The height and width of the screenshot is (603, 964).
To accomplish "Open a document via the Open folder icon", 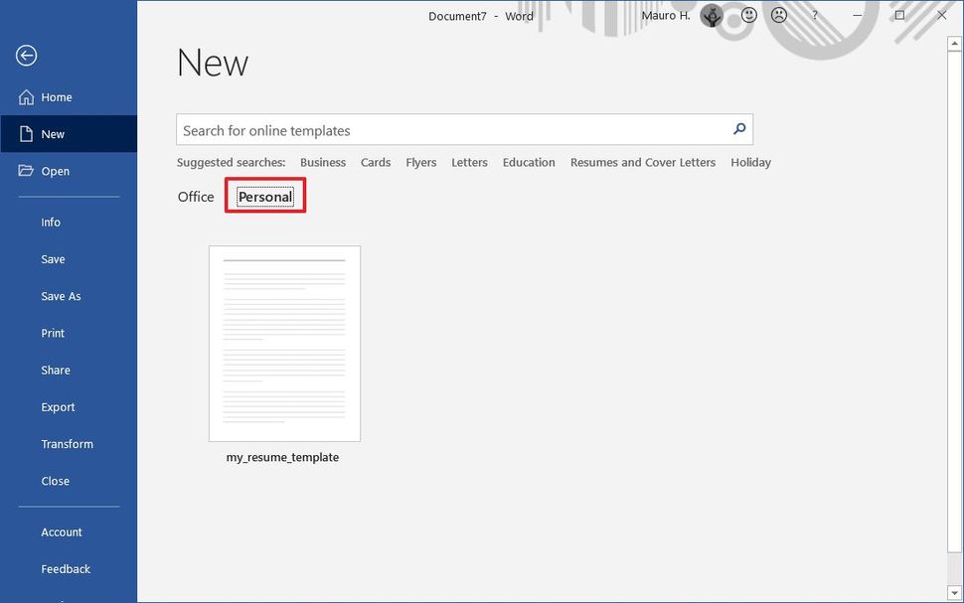I will (27, 170).
